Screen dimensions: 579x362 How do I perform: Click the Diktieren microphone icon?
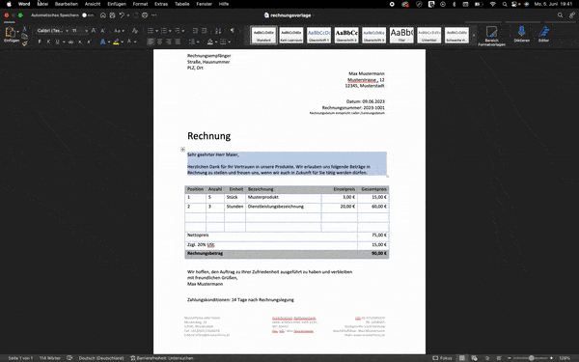coord(521,32)
